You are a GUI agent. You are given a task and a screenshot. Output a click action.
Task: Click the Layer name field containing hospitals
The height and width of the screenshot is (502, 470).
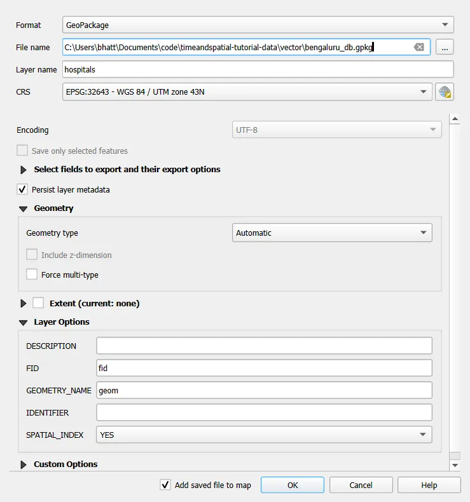[258, 69]
